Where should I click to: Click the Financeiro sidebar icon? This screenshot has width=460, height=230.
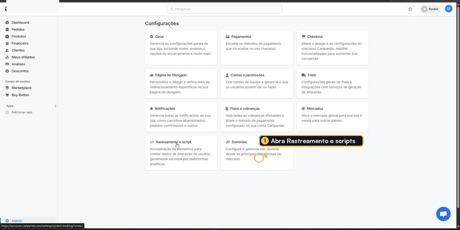coord(7,43)
